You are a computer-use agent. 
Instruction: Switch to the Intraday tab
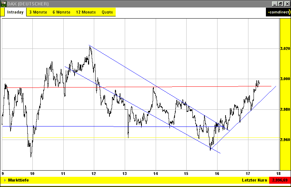(x=15, y=12)
